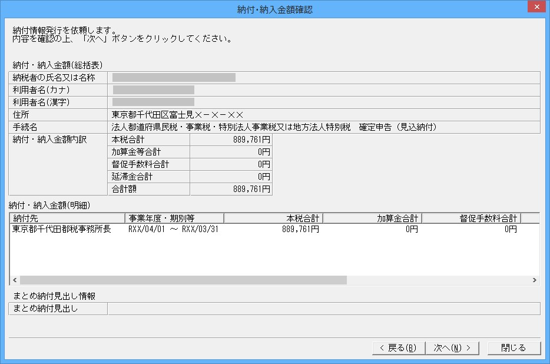Click the 督促手数料合計 column header
Viewport: 550px width, 364px height.
pos(471,219)
